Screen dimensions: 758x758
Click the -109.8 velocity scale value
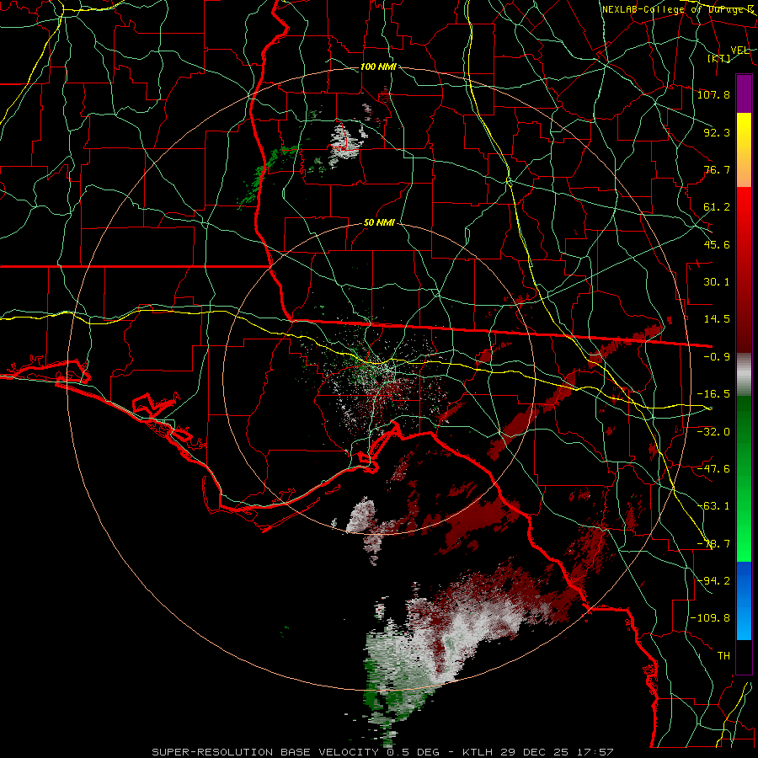(710, 618)
